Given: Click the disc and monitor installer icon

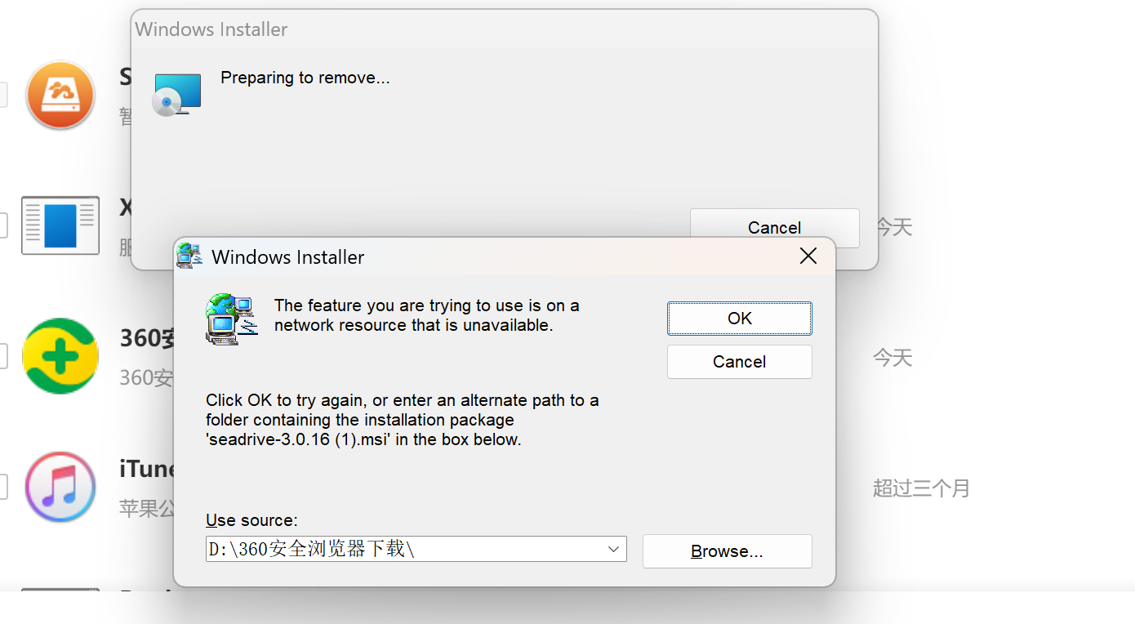Looking at the screenshot, I should click(x=177, y=94).
